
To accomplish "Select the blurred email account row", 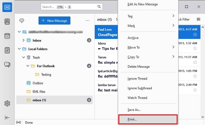I will pos(55,32).
